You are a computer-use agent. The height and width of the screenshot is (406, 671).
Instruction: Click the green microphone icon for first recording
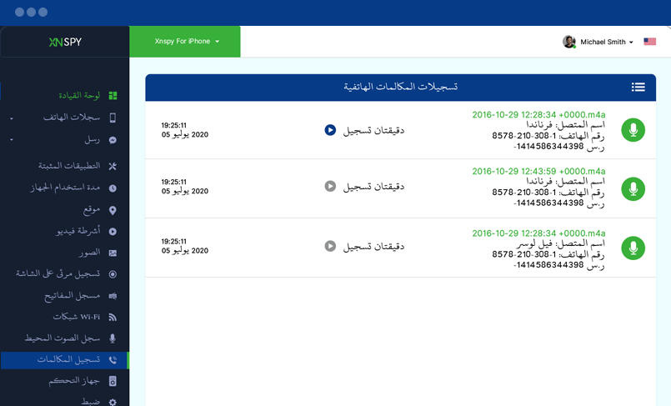pyautogui.click(x=633, y=130)
